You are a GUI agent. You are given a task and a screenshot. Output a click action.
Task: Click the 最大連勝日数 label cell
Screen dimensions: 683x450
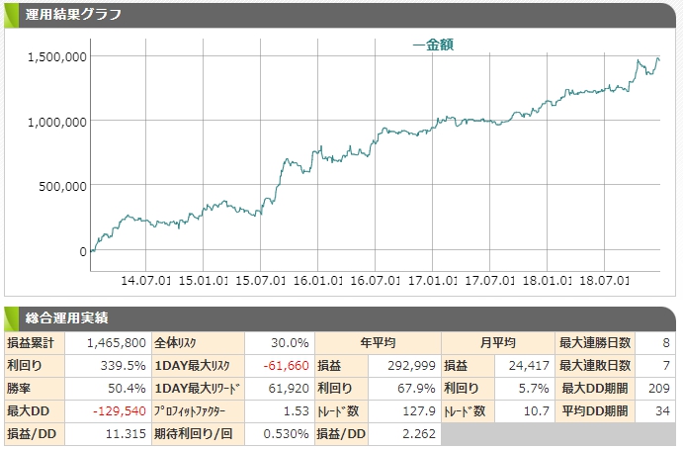click(595, 343)
